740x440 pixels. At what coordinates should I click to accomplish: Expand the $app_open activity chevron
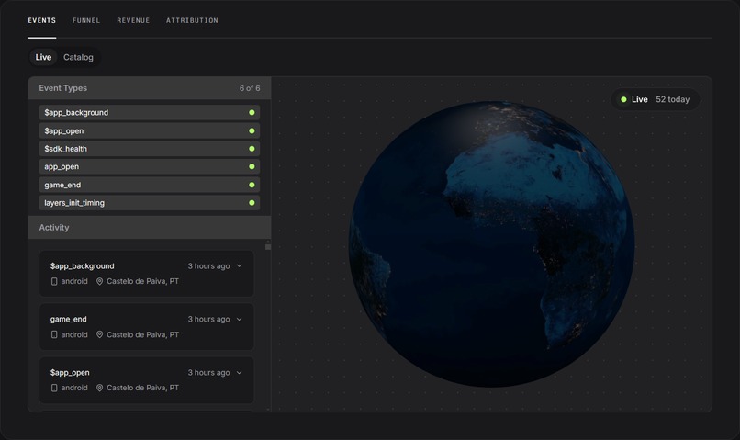coord(240,373)
